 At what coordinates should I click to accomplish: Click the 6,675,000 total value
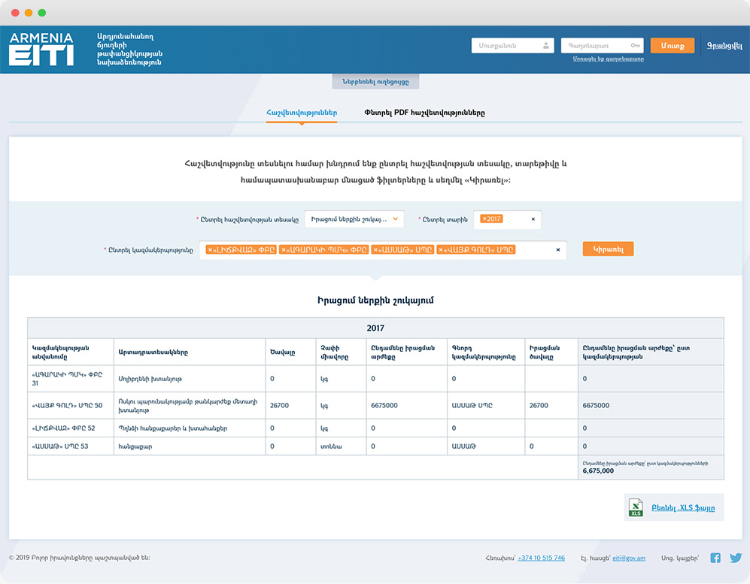[598, 471]
